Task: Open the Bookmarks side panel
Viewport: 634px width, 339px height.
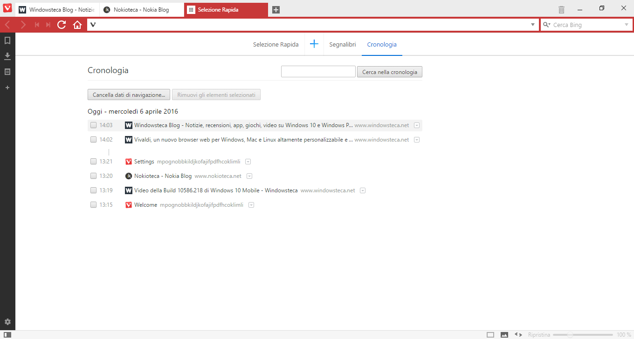Action: tap(7, 41)
